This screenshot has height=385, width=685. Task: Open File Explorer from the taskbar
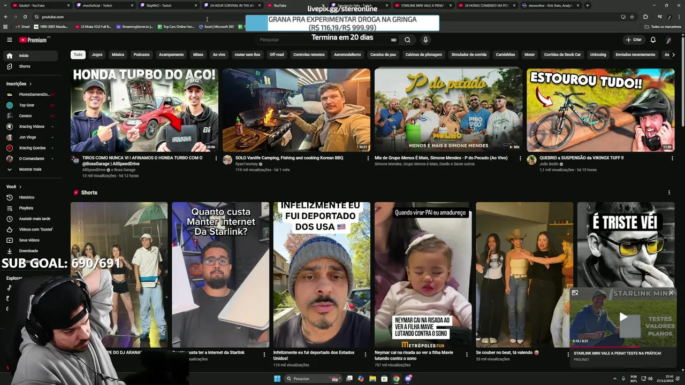(x=372, y=379)
